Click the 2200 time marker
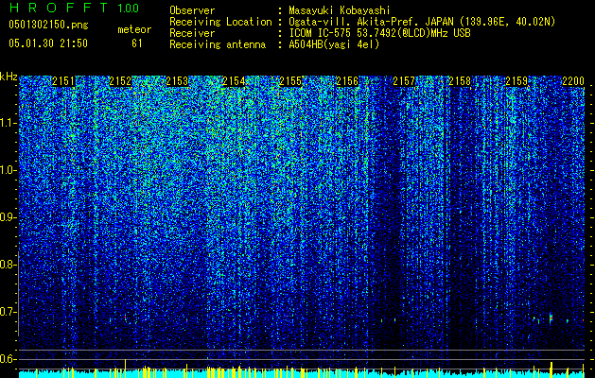595x378 pixels. [x=573, y=81]
